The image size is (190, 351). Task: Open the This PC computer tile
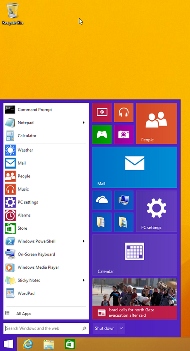pos(124,200)
